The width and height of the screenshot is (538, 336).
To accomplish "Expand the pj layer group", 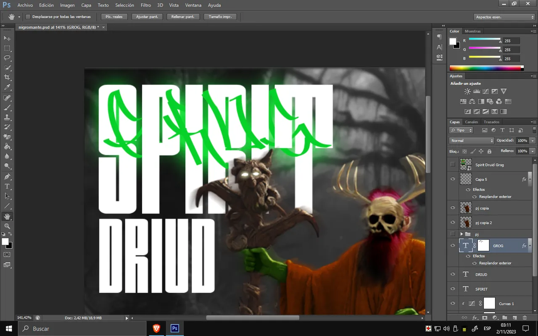I will click(x=462, y=234).
